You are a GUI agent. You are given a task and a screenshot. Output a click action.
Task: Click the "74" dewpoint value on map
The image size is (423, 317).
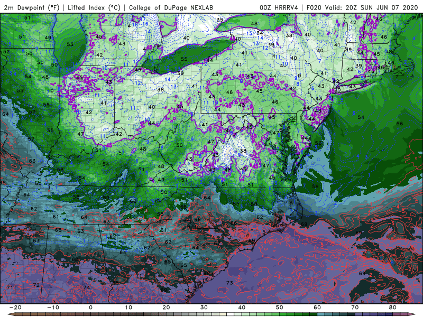pos(87,287)
